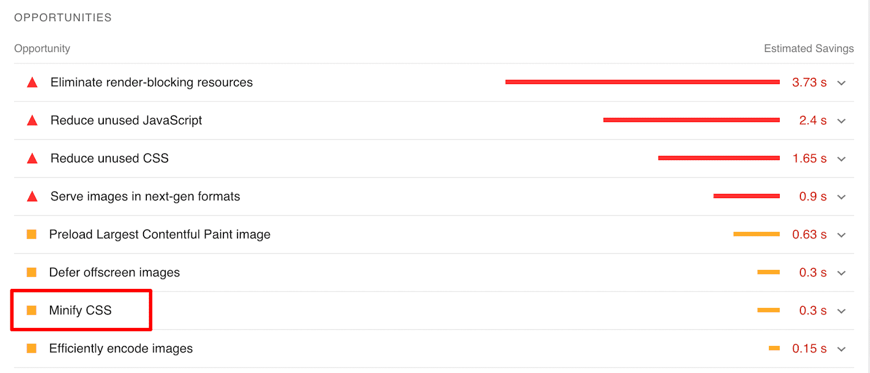Click the orange square for Efficiently encode images
The height and width of the screenshot is (373, 870).
(32, 348)
